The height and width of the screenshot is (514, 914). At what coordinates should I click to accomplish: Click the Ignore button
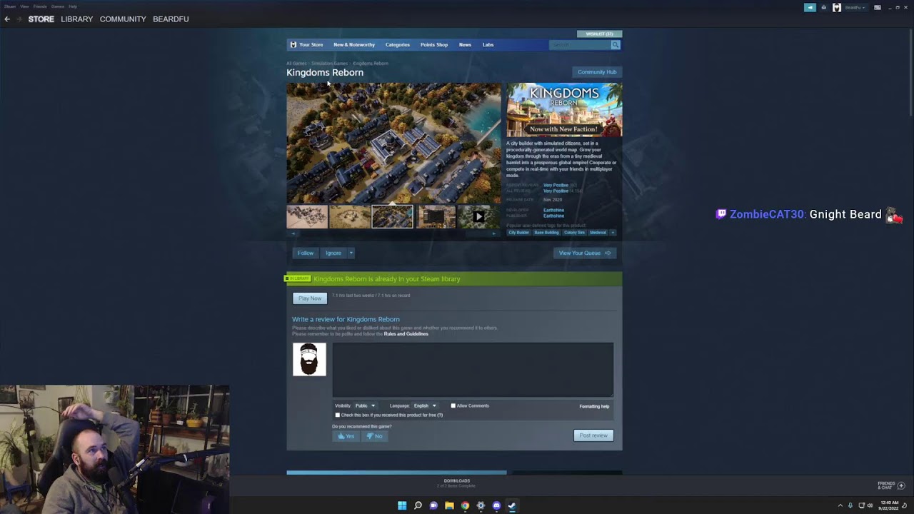(333, 253)
